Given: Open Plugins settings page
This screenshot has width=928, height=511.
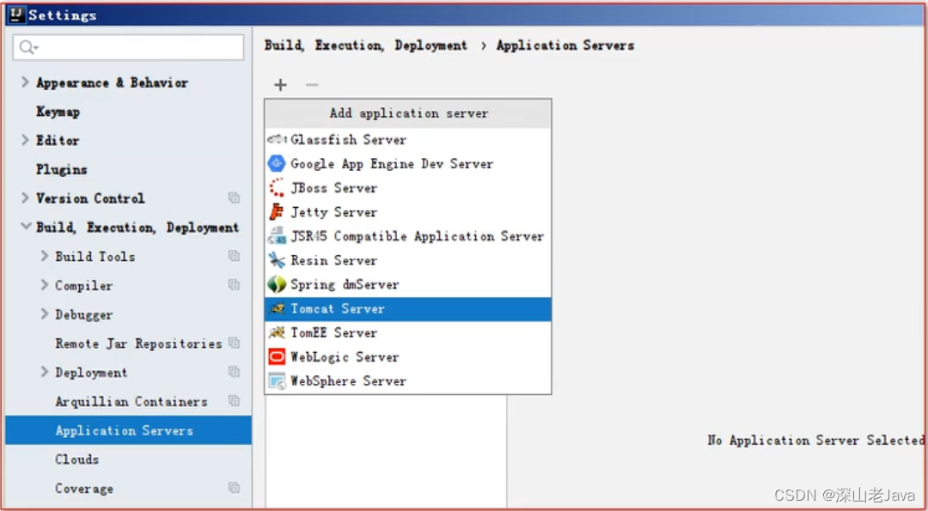Looking at the screenshot, I should tap(62, 169).
